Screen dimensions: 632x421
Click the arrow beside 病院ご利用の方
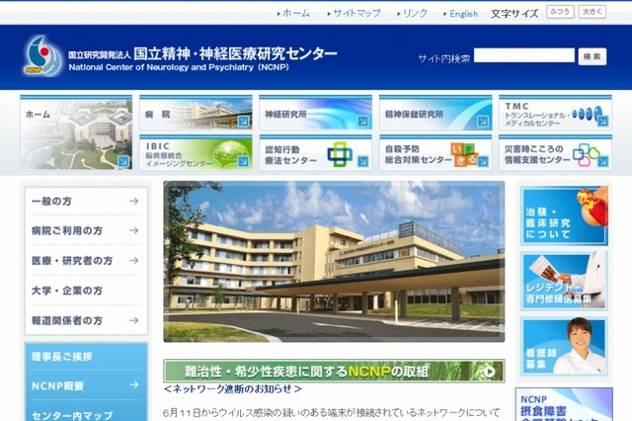pos(134,230)
